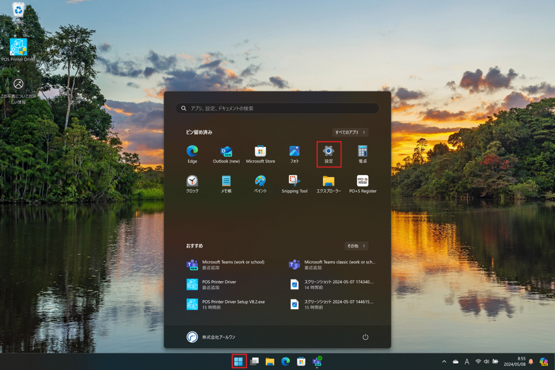Show hidden system tray icons chevron
The width and height of the screenshot is (555, 370).
coord(444,362)
